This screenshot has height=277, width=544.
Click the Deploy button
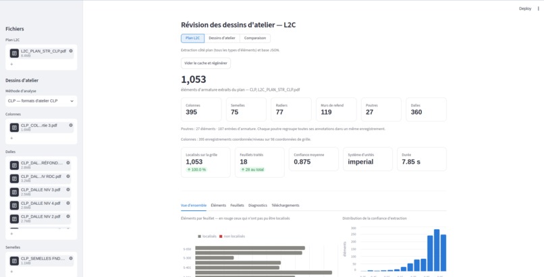click(525, 9)
